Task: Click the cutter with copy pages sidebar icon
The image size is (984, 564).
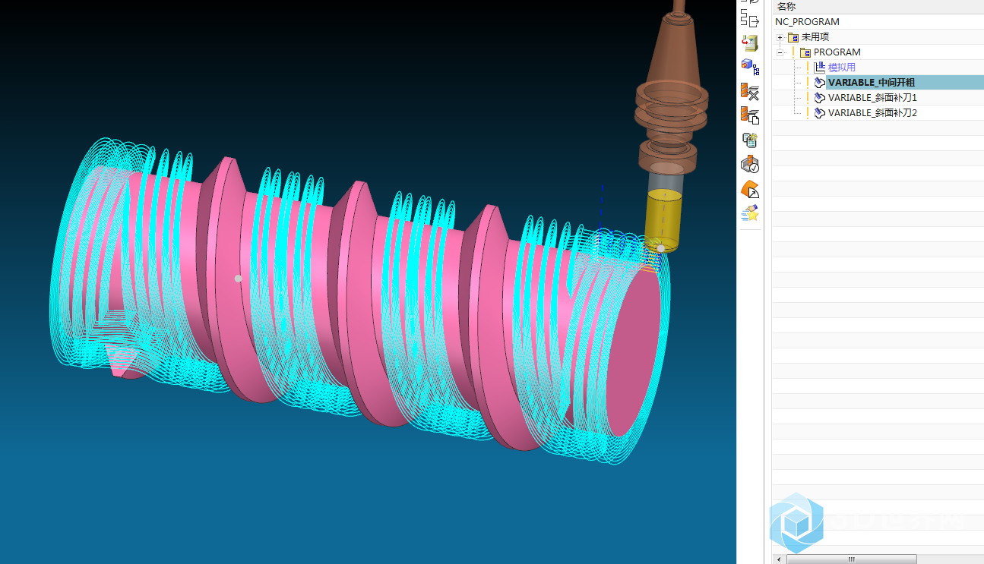Action: point(750,116)
